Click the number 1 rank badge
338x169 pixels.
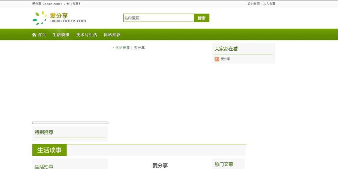coord(217,59)
